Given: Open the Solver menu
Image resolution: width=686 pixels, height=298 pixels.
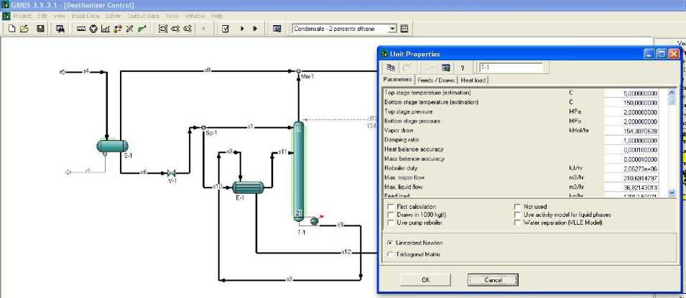Looking at the screenshot, I should (113, 16).
